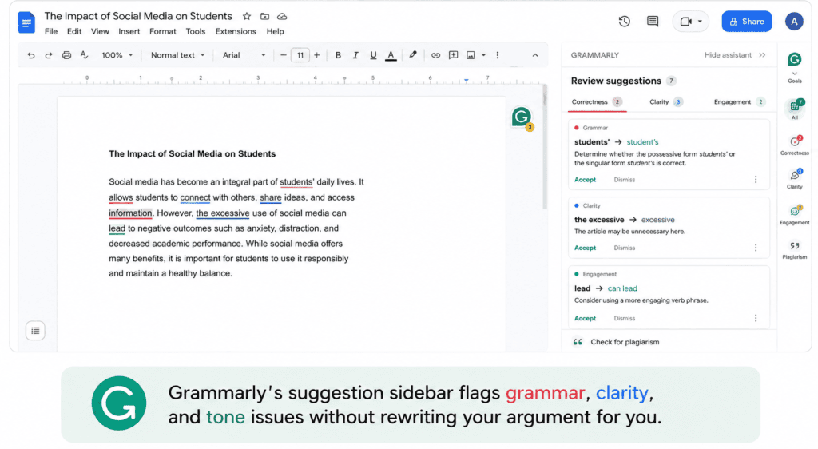This screenshot has width=818, height=449.
Task: Open the File menu
Action: pyautogui.click(x=51, y=31)
